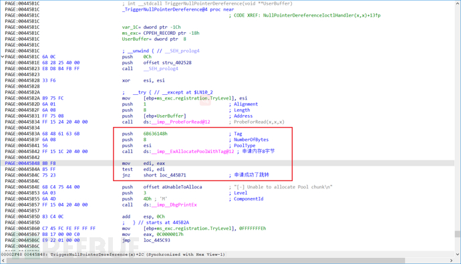461x264 pixels.
Task: Follow the __imp__DbgPrintEx import reference
Action: pyautogui.click(x=174, y=205)
